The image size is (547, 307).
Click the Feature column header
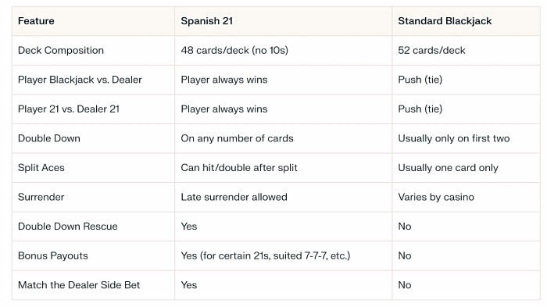pos(36,21)
